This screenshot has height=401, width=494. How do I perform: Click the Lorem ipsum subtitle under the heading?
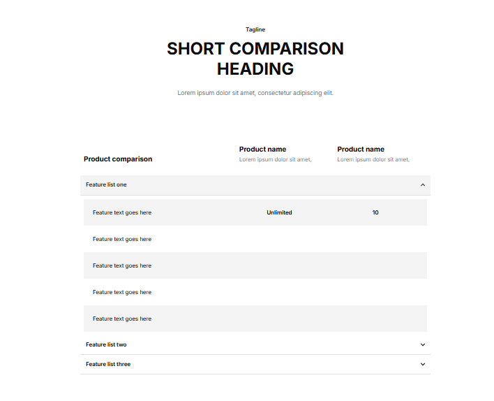tap(255, 93)
